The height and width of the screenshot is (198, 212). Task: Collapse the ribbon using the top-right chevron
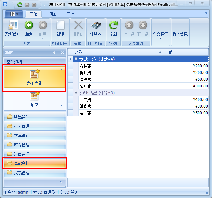[x=206, y=13]
